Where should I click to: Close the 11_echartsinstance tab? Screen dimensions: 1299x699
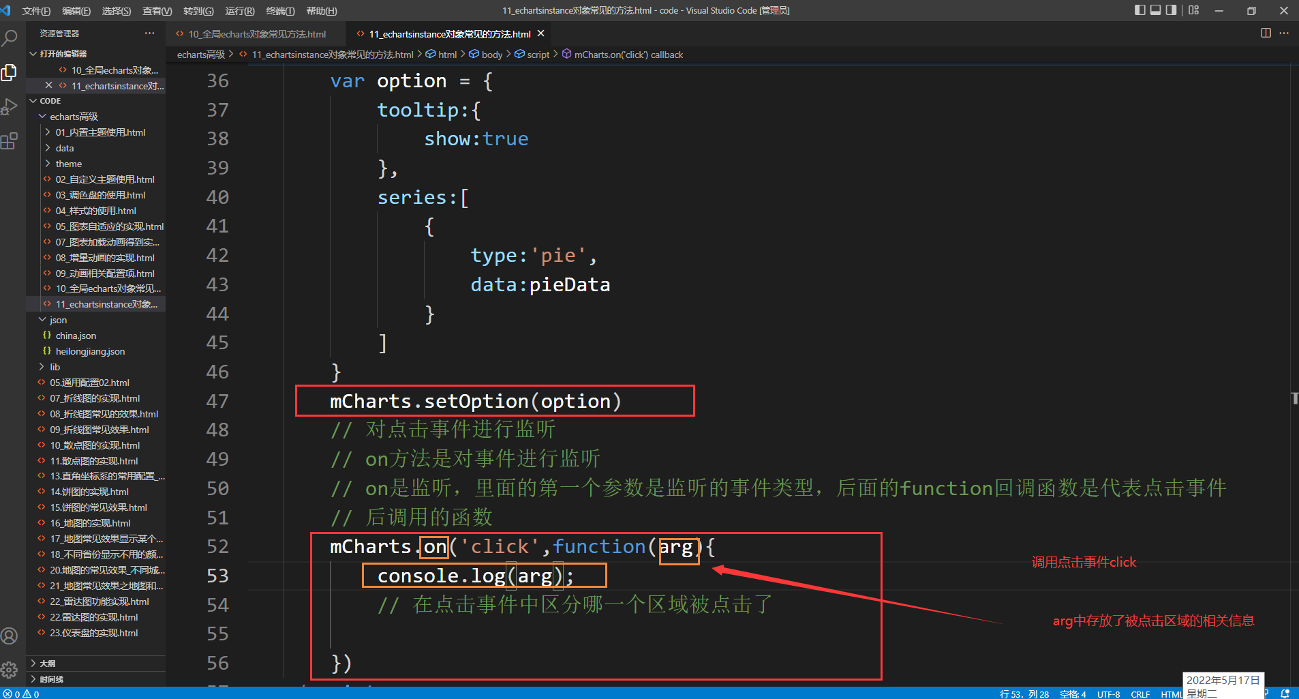(541, 33)
